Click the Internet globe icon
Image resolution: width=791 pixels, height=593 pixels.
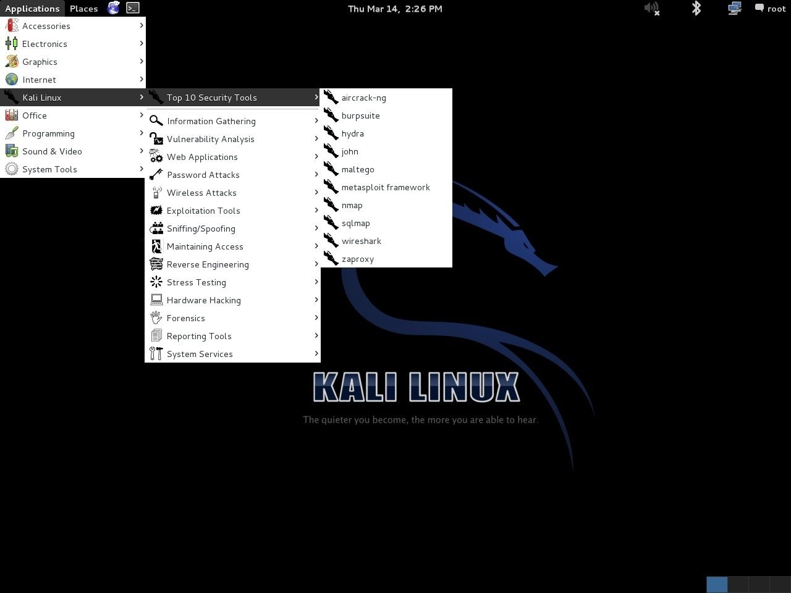(x=12, y=80)
